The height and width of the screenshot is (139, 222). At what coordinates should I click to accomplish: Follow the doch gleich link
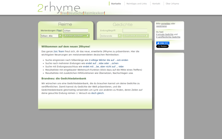(97, 93)
